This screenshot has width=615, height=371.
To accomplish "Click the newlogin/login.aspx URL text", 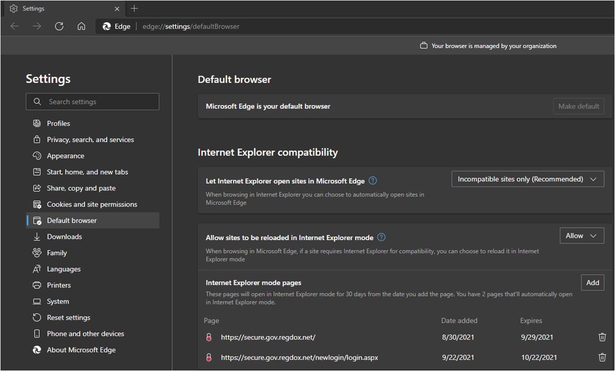I will (299, 358).
